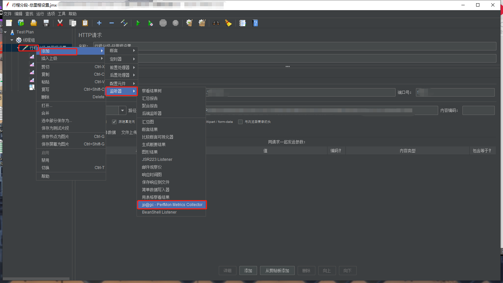Click the 从剪贴板添加 button

coord(277,271)
